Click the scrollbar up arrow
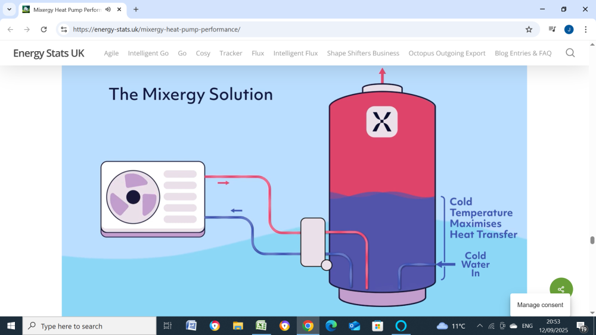The image size is (596, 335). coord(592,44)
